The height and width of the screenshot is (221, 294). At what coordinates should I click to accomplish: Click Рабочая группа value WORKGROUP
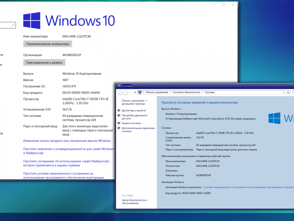(204, 175)
